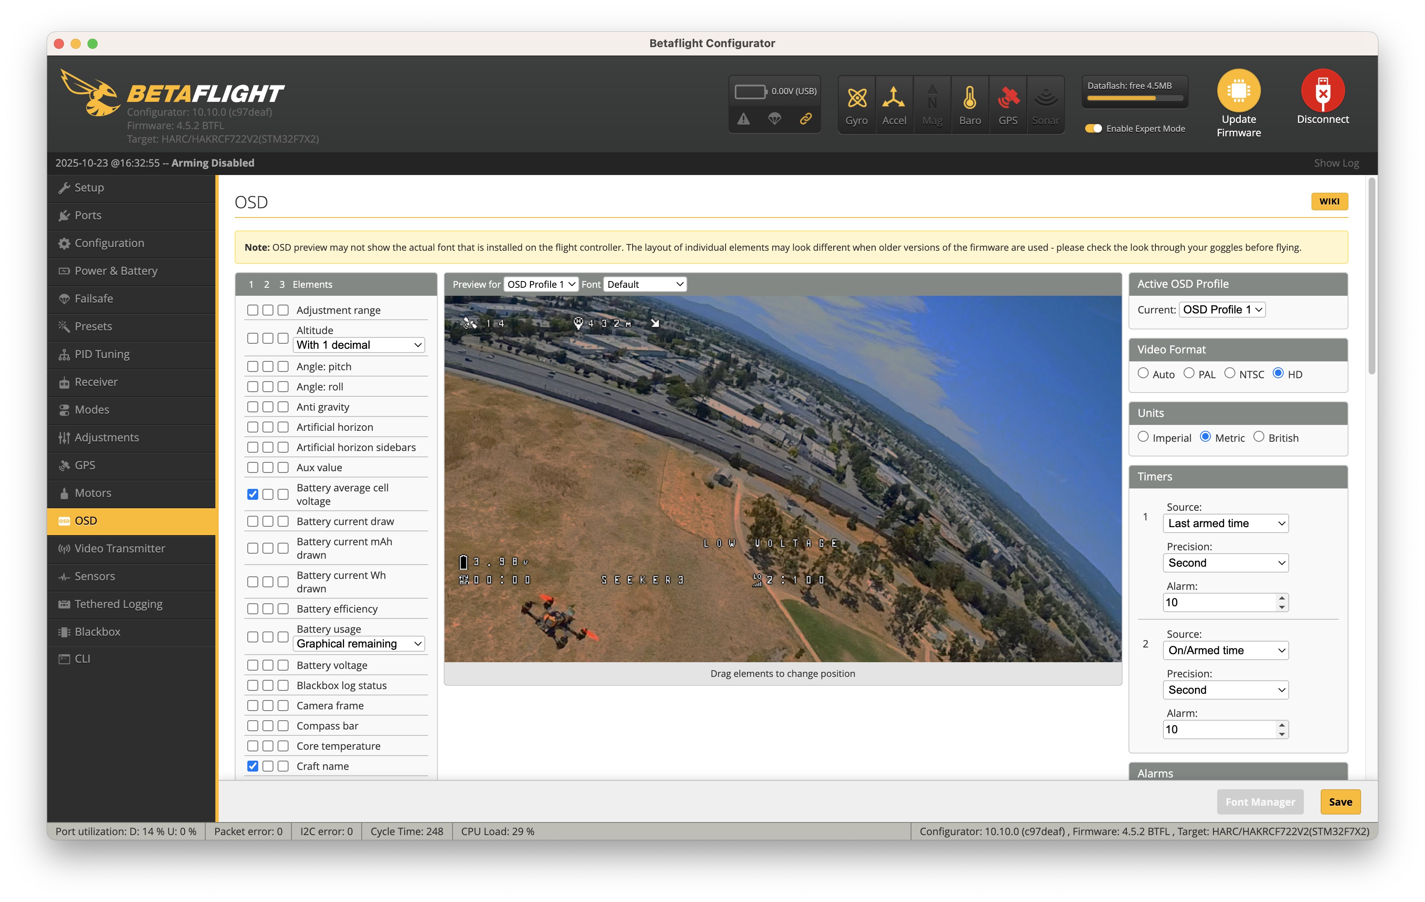
Task: Click the Timer 1 Alarm input field
Action: 1219,602
